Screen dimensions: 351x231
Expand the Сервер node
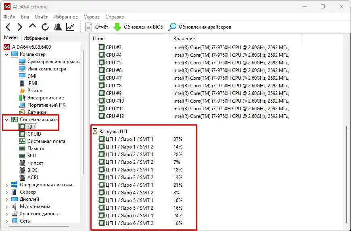(x=6, y=192)
